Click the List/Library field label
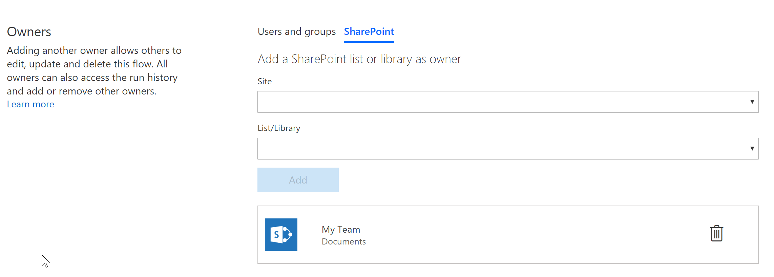 [279, 128]
